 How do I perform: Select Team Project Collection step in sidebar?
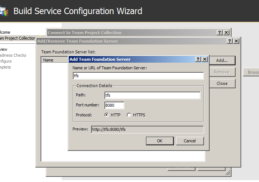[x=18, y=38]
